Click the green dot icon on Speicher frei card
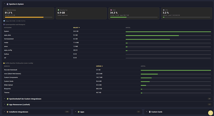 click(x=58, y=10)
